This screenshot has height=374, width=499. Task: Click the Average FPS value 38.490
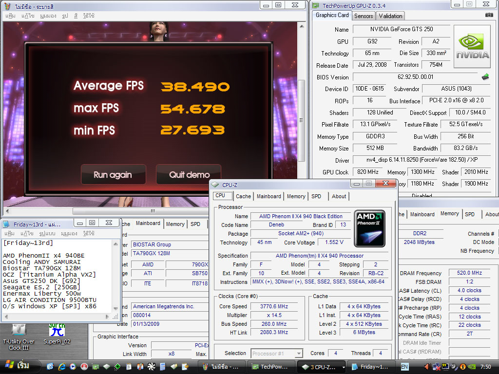click(195, 87)
